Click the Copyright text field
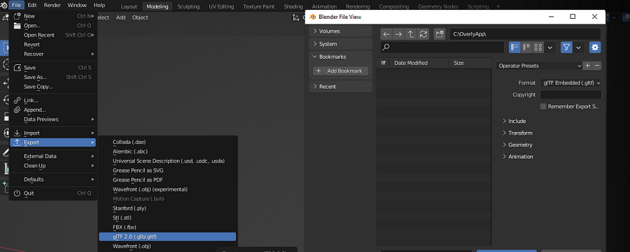Viewport: 630px width, 252px height. (x=570, y=95)
